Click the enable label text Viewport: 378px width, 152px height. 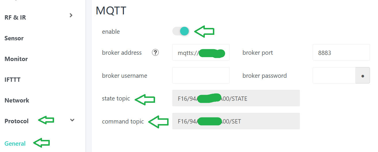(x=111, y=32)
